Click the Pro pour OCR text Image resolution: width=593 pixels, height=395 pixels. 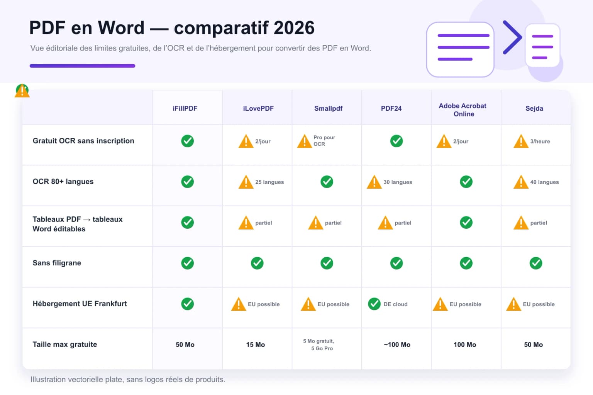pos(324,140)
